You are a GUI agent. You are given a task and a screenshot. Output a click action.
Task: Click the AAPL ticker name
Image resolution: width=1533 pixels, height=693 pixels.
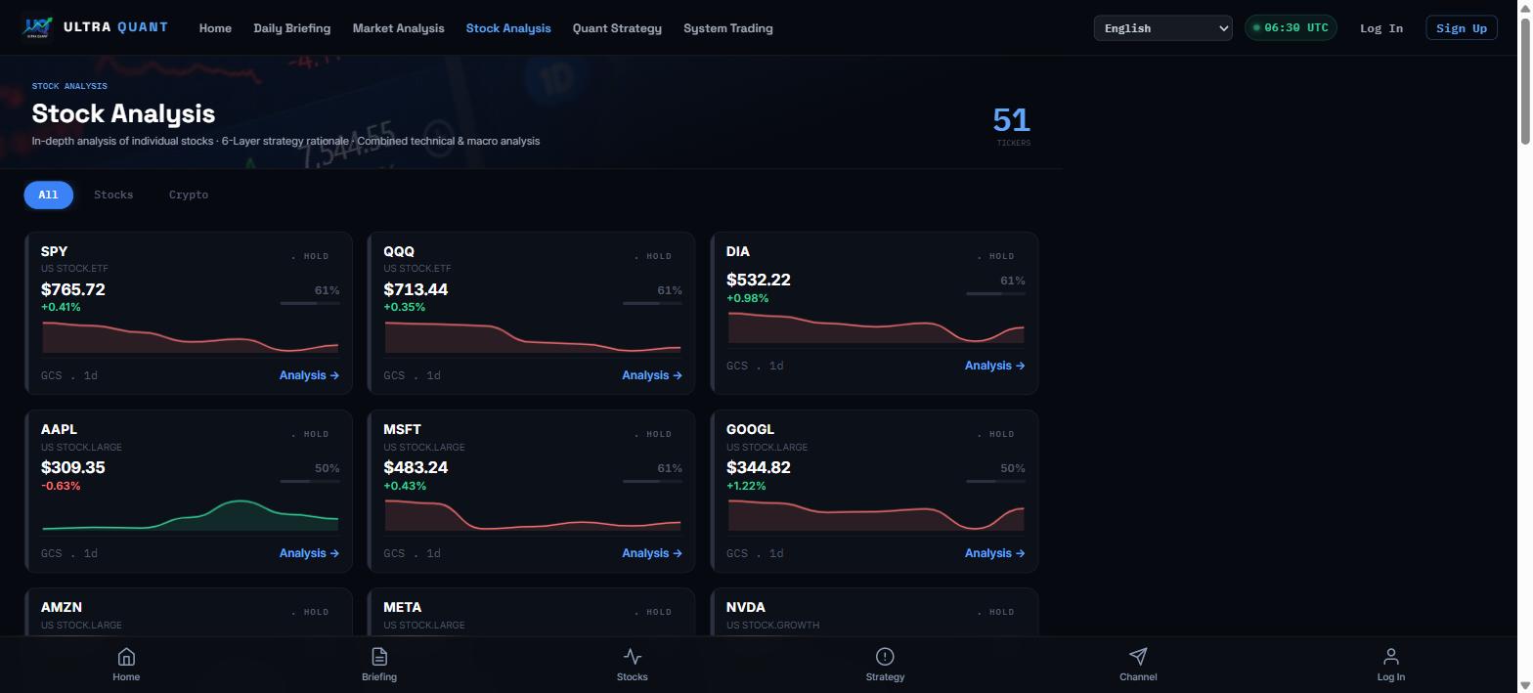[59, 429]
